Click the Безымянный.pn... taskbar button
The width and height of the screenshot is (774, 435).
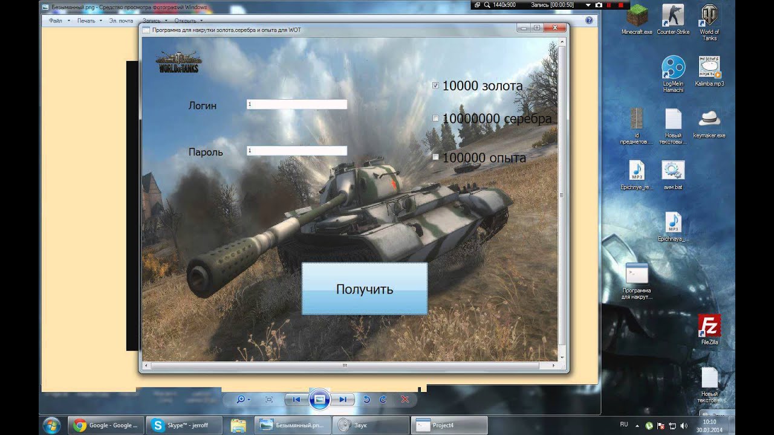(293, 425)
